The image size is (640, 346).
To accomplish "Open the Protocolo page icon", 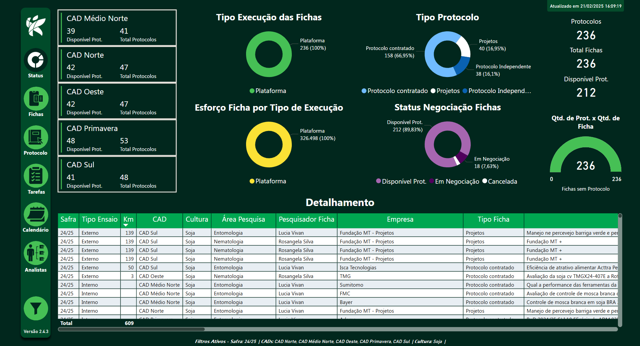I will coord(36,137).
